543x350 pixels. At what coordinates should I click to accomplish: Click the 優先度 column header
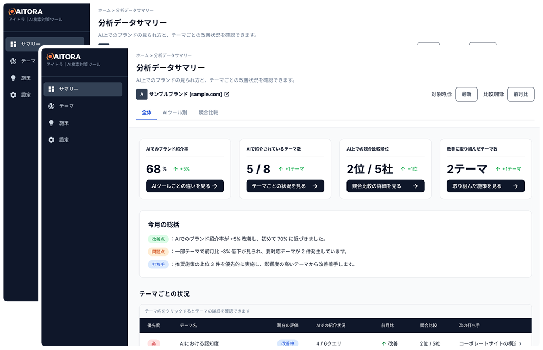tap(154, 326)
